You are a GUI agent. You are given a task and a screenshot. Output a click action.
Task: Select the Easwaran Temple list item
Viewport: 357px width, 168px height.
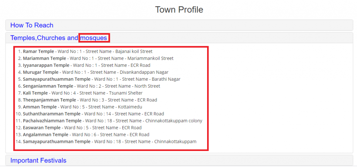[82, 128]
